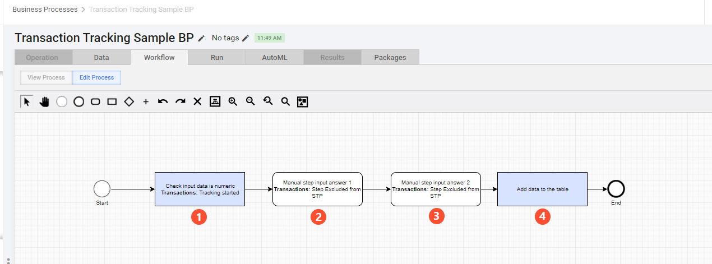Select Check input data is numeric step
Image resolution: width=712 pixels, height=264 pixels.
click(x=200, y=189)
